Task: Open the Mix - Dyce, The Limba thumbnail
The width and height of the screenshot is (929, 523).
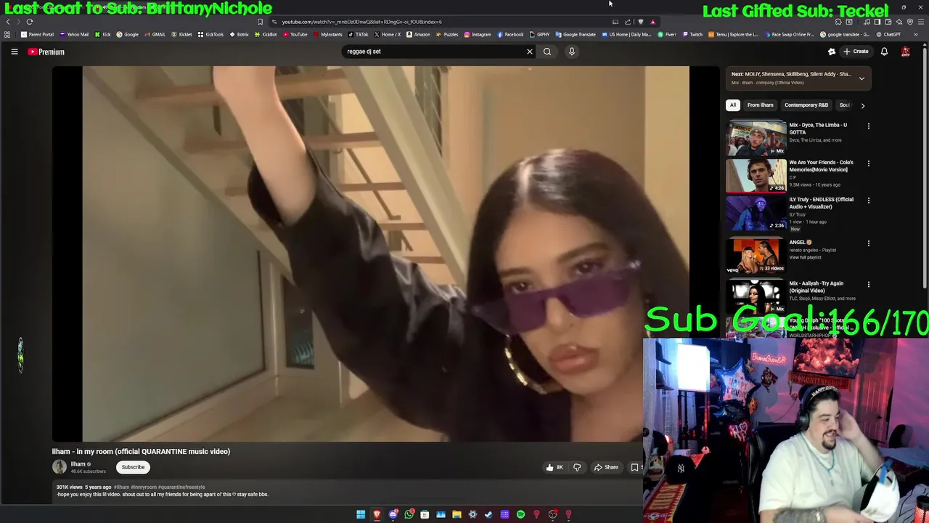Action: (756, 138)
